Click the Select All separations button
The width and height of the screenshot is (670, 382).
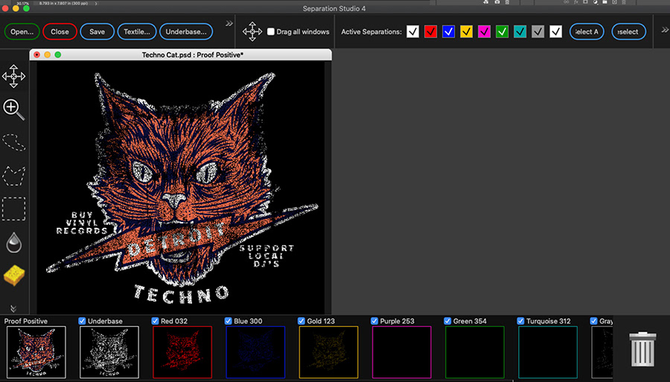click(x=587, y=31)
